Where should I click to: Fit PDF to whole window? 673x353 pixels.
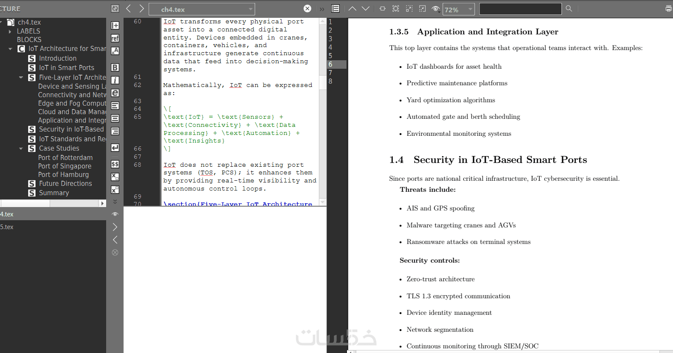coord(396,8)
